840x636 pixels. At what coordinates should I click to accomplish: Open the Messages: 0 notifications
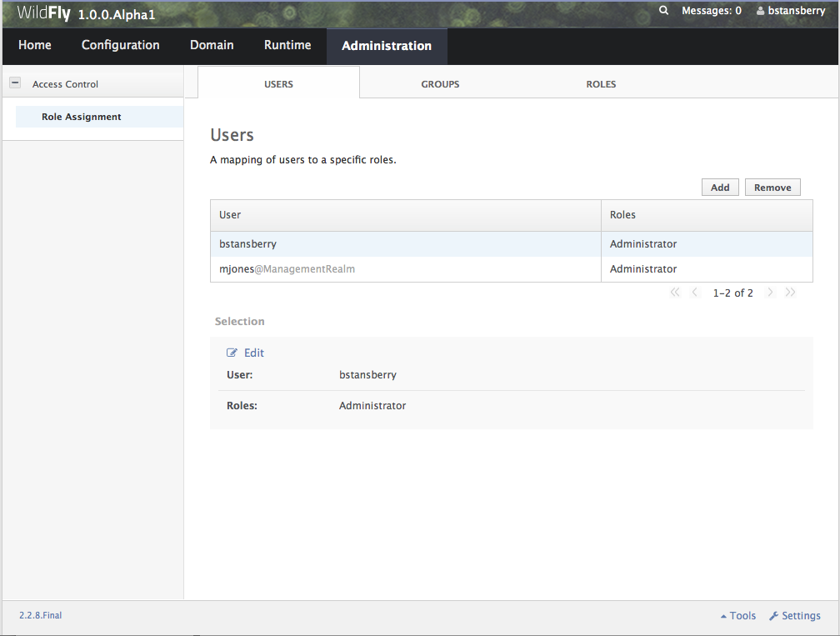(711, 11)
